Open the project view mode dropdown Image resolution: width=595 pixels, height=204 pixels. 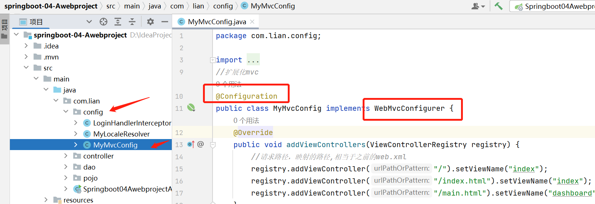pos(89,22)
